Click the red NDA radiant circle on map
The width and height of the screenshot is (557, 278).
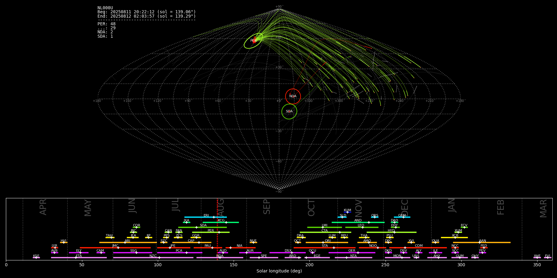pyautogui.click(x=293, y=96)
